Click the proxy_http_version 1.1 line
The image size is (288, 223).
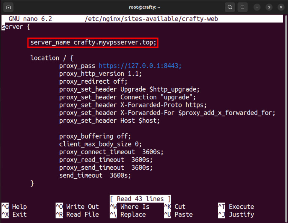pyautogui.click(x=100, y=74)
